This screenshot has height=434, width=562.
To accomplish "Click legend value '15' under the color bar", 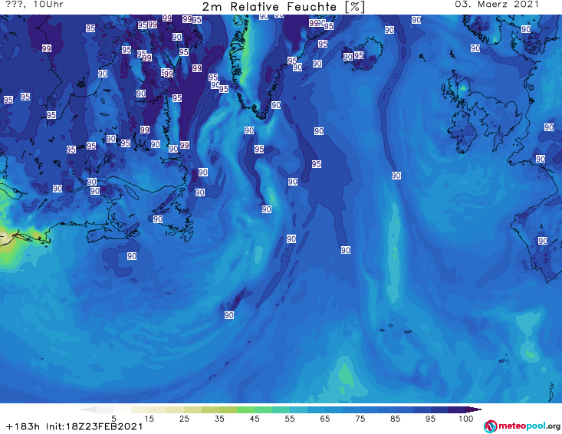I will (x=149, y=419).
